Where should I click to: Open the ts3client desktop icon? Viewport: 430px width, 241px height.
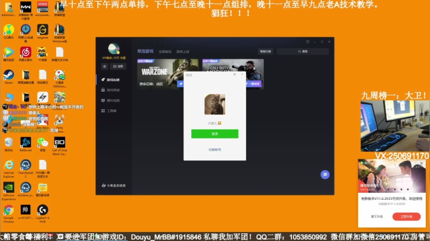coord(26,190)
